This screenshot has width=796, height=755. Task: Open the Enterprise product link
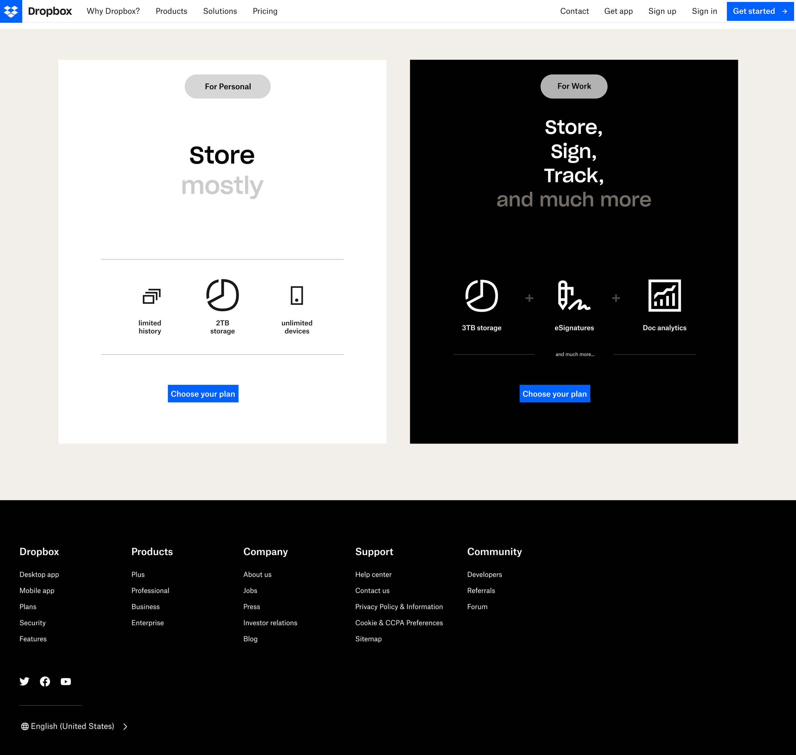tap(148, 623)
